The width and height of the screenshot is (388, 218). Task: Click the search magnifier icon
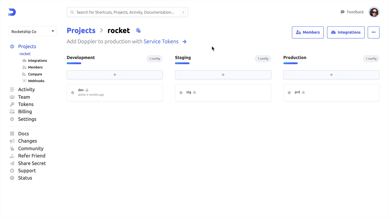tap(72, 12)
